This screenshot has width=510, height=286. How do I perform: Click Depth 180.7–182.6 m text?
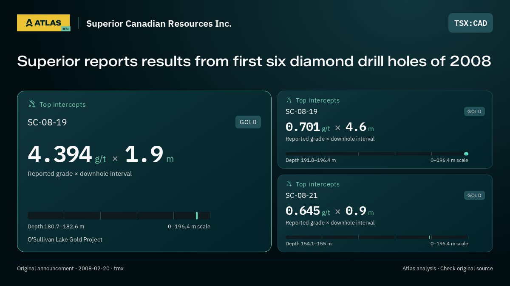pyautogui.click(x=56, y=227)
